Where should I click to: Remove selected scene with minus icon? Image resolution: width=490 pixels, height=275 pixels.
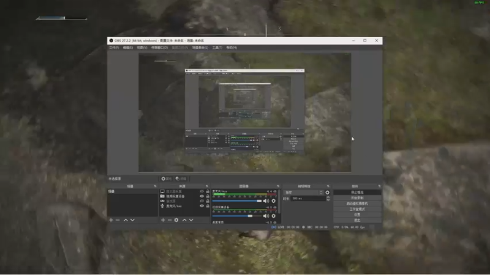click(118, 220)
